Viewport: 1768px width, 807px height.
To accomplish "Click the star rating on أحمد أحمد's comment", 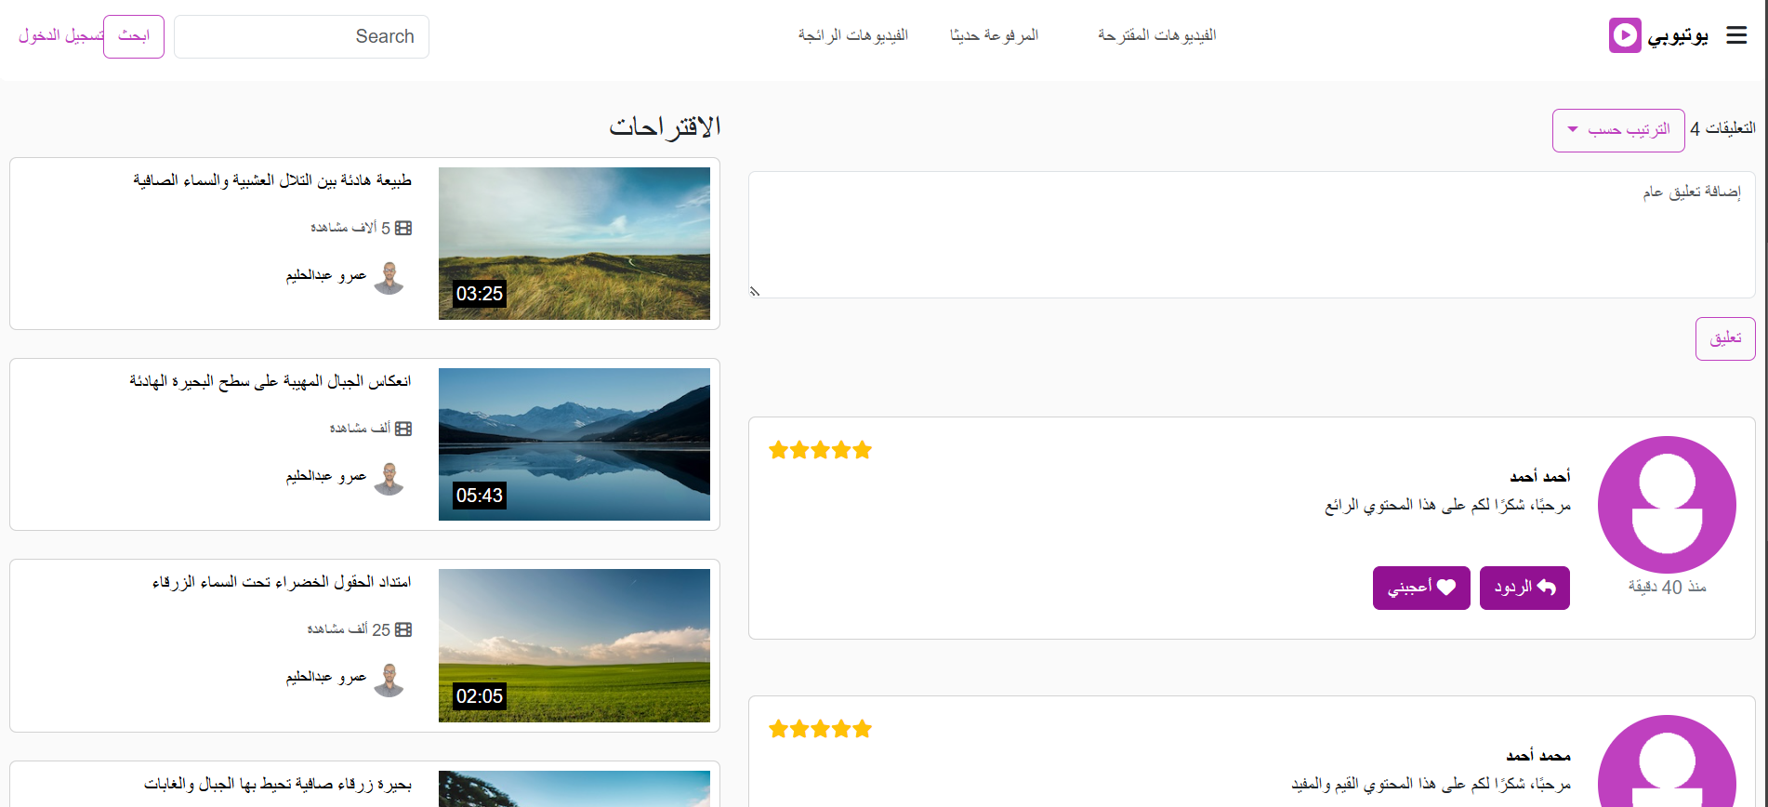I will point(820,451).
